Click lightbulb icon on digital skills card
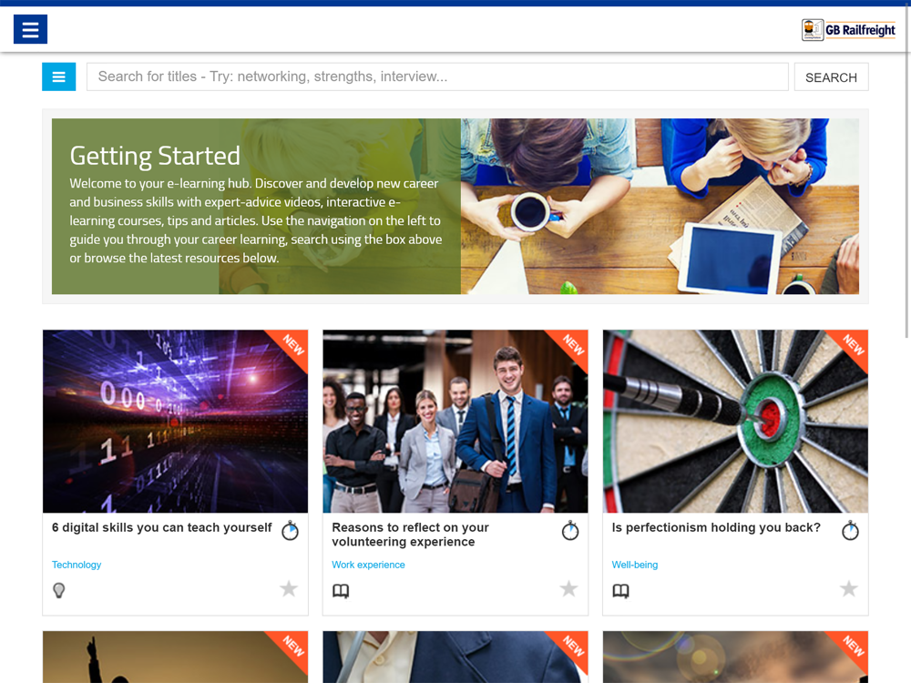This screenshot has width=911, height=683. [58, 590]
